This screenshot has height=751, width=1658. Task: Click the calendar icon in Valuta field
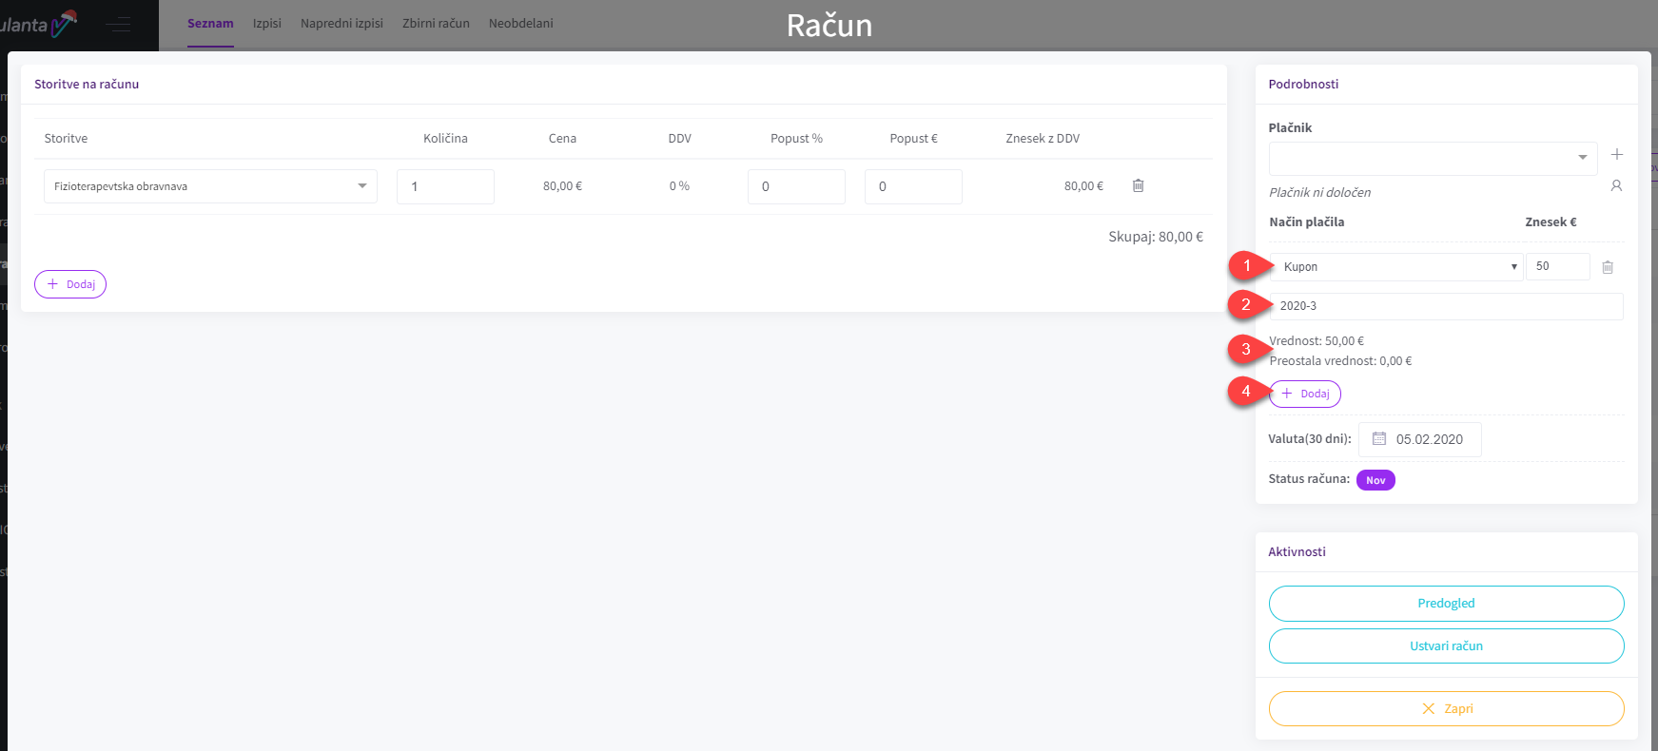tap(1378, 439)
